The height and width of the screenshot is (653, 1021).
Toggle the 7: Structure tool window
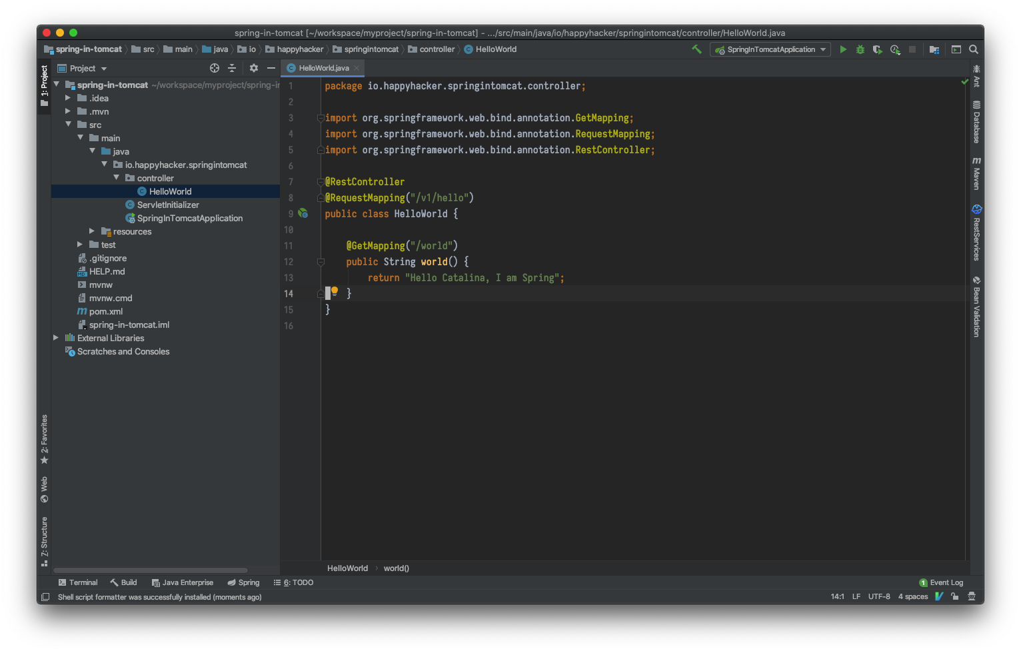pyautogui.click(x=45, y=542)
